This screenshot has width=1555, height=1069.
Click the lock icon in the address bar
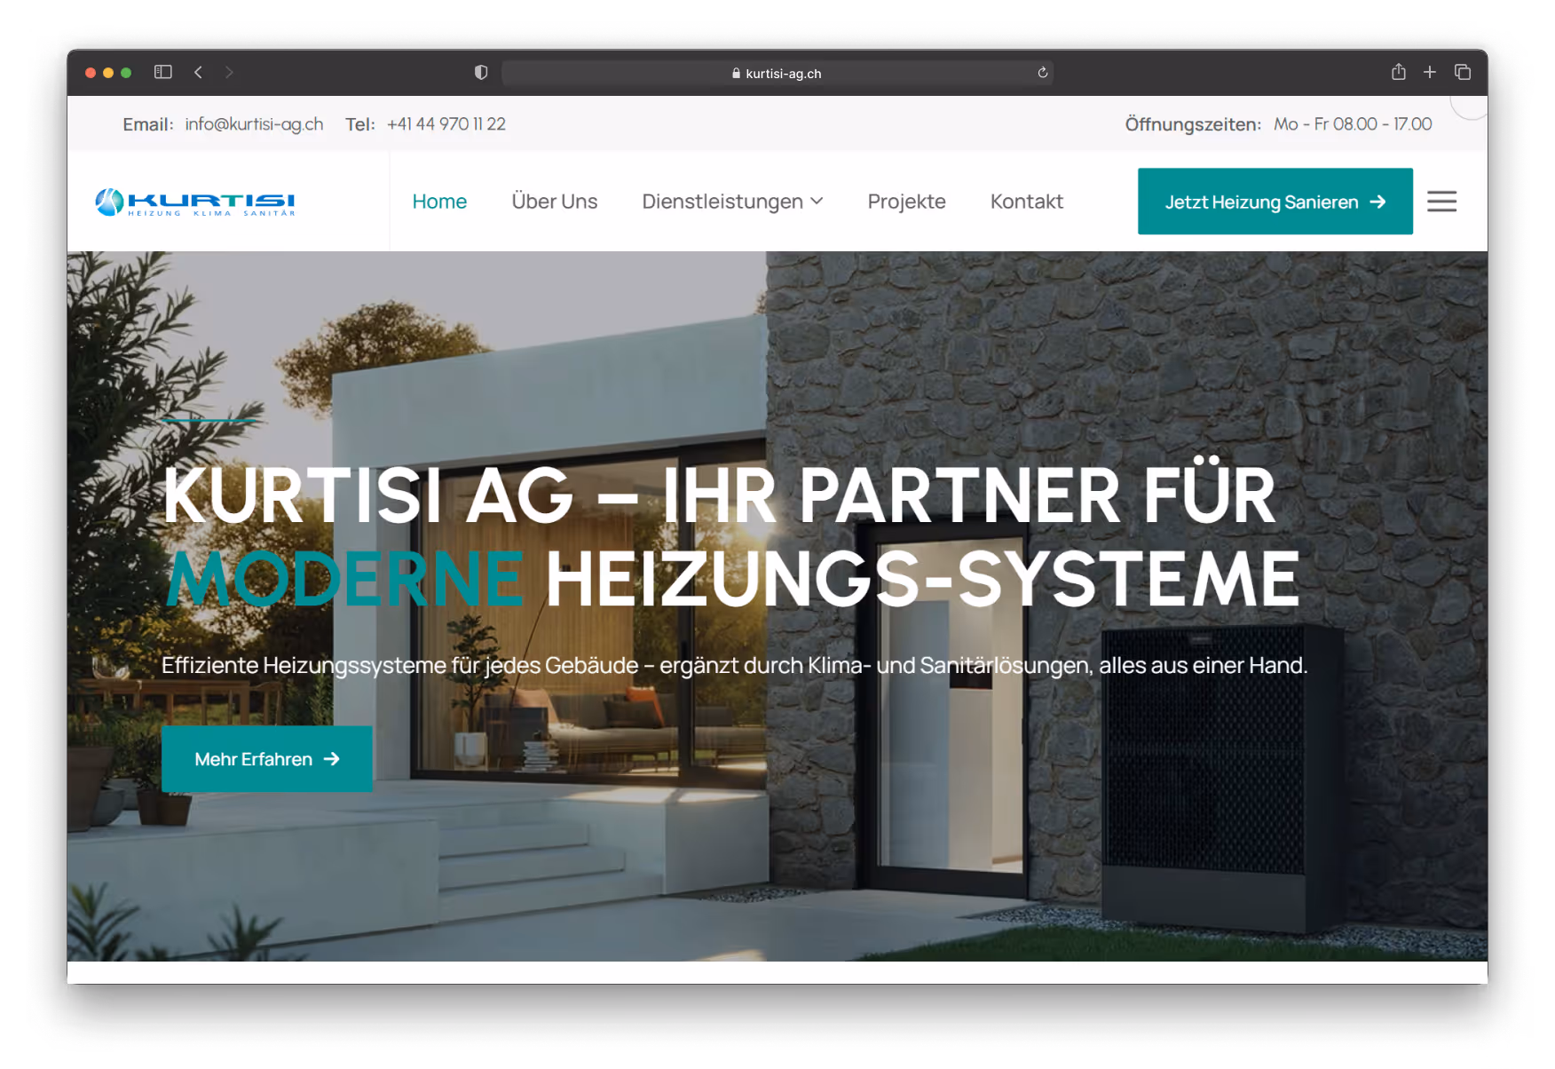(x=736, y=73)
